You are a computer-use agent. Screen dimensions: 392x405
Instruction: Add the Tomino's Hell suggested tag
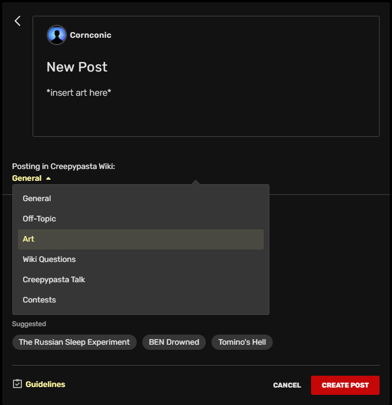242,342
